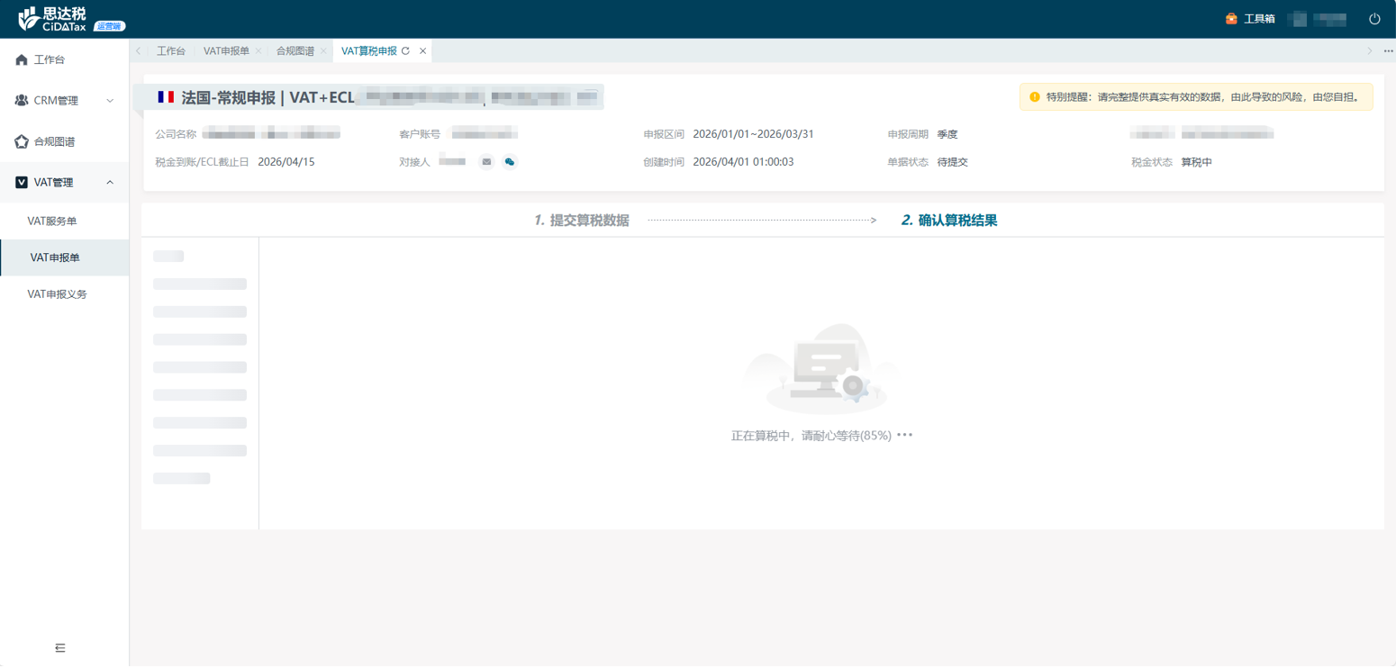Screen dimensions: 1396x668
Task: Collapse the sidebar with the bottom fold icon
Action: click(x=60, y=647)
